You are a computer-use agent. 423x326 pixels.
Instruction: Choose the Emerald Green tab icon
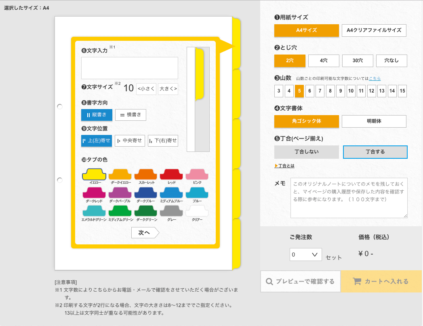(94, 211)
